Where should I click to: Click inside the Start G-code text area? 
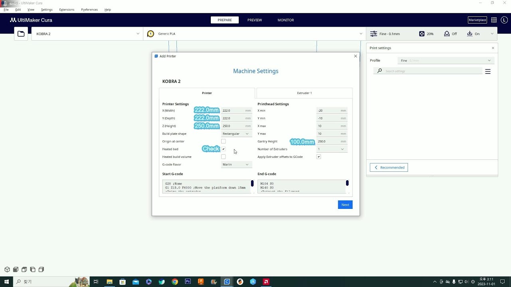(206, 187)
